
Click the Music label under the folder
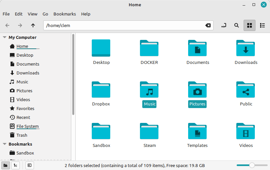pyautogui.click(x=150, y=104)
